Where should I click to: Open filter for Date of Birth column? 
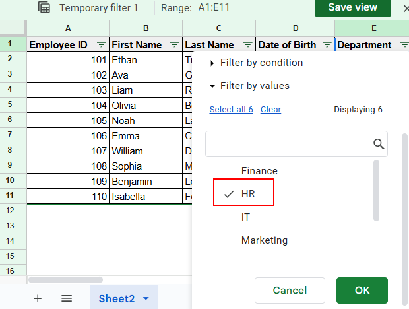pos(327,45)
